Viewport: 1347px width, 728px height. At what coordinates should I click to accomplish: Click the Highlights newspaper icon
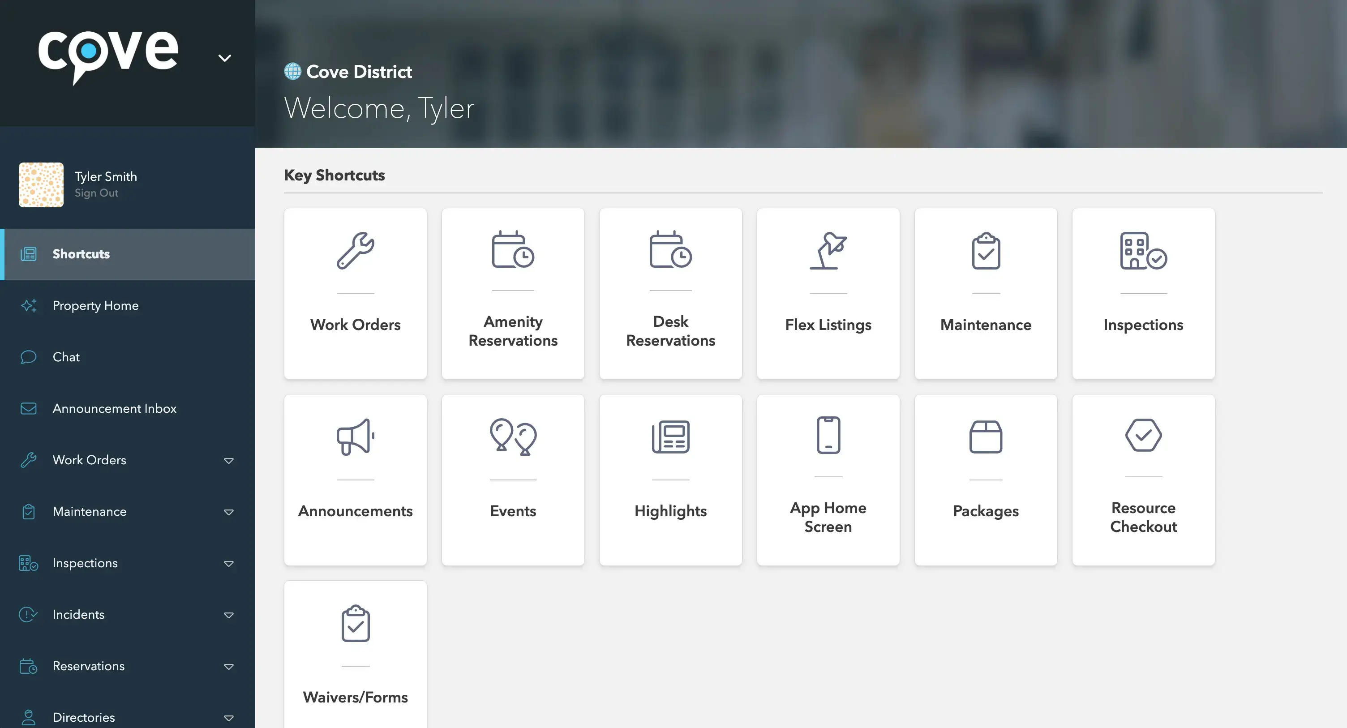670,437
